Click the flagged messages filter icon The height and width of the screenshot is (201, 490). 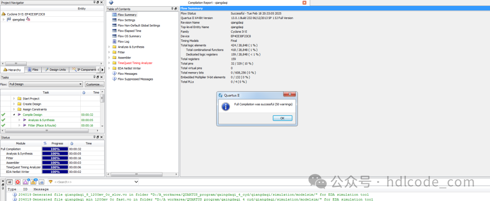[41, 182]
